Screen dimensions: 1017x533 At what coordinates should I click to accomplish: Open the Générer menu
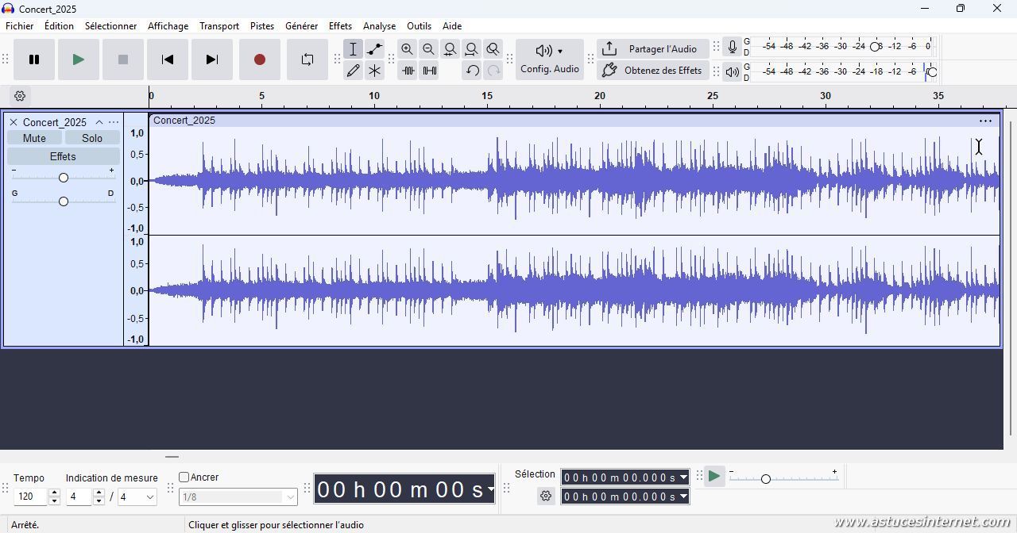tap(301, 26)
